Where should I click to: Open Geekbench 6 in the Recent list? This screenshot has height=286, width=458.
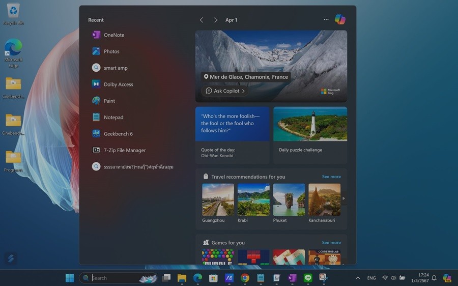pos(118,134)
